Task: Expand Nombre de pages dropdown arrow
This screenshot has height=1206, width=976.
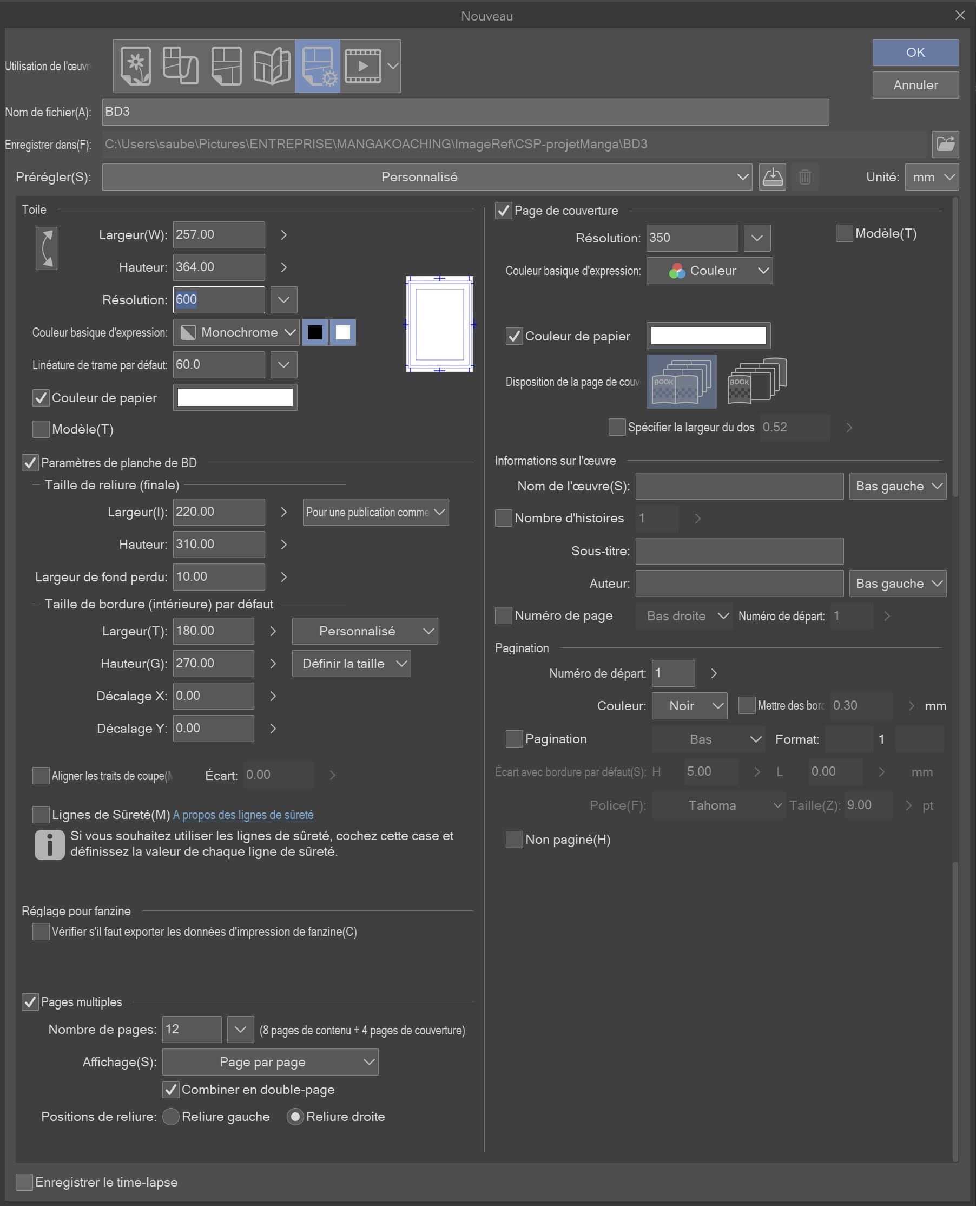Action: coord(241,1030)
